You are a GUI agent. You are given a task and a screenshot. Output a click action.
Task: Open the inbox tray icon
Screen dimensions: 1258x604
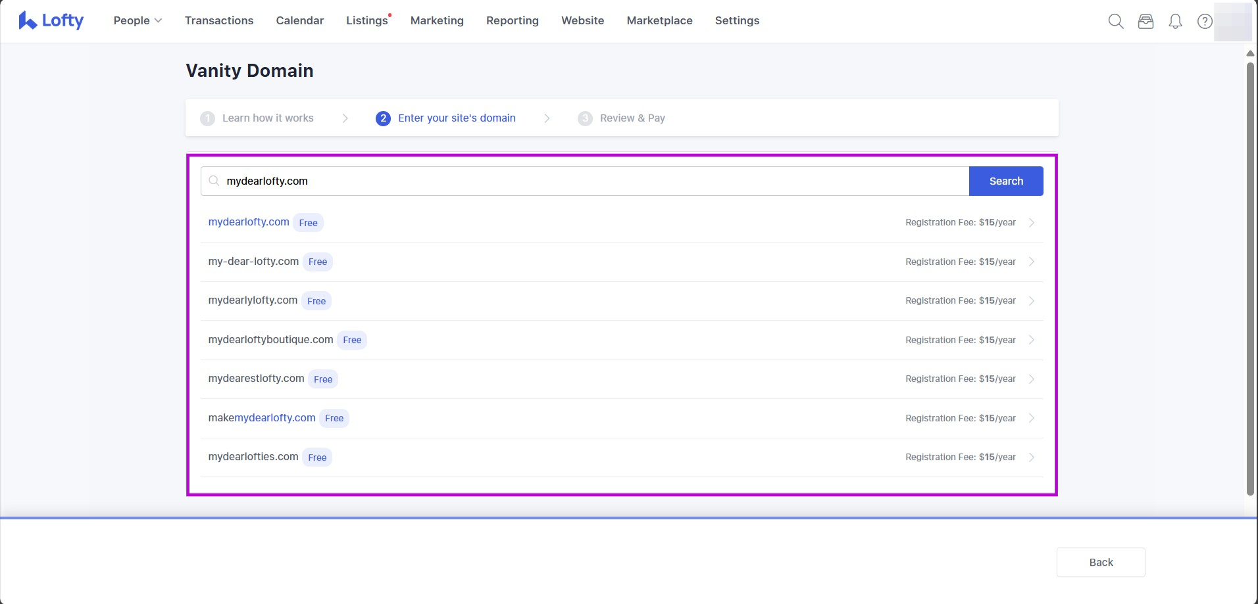1145,21
